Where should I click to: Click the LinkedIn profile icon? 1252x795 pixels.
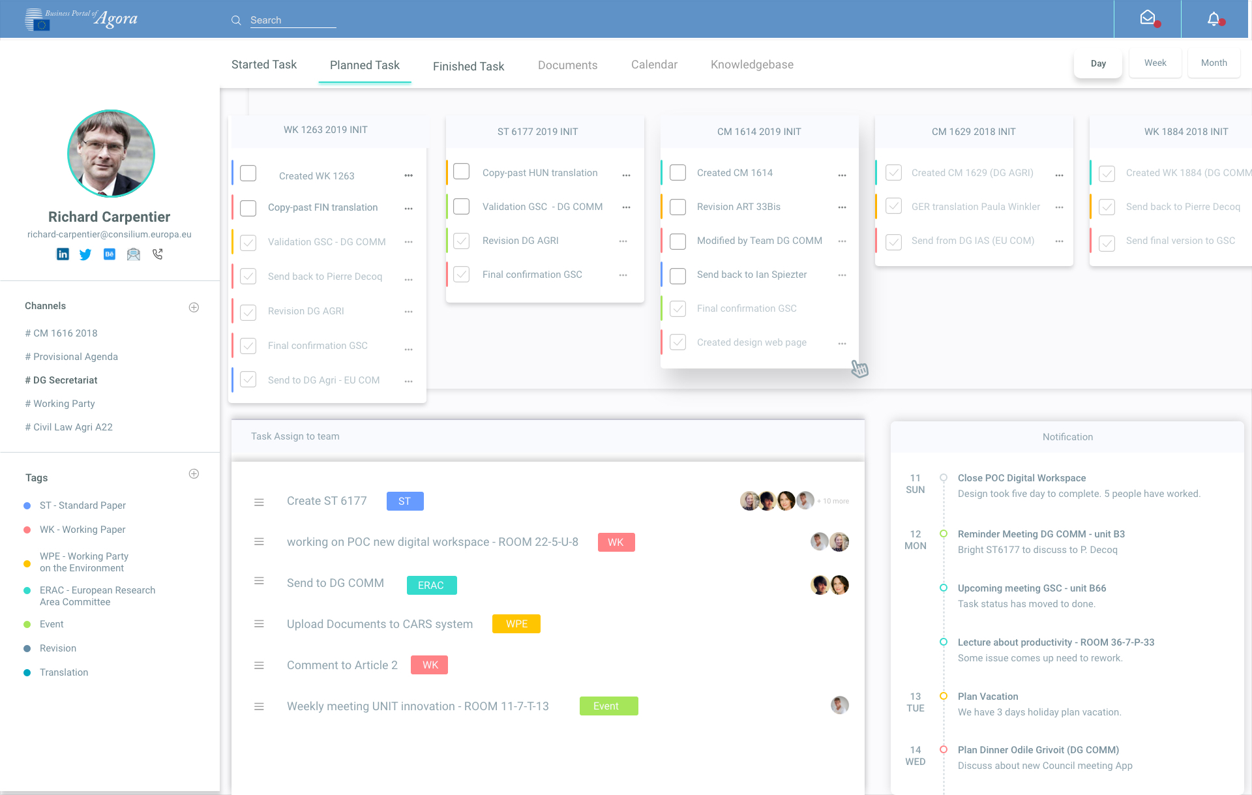pos(63,254)
